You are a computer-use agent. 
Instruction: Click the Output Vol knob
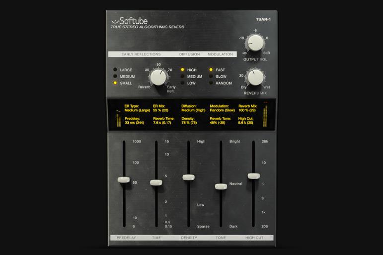tap(255, 43)
